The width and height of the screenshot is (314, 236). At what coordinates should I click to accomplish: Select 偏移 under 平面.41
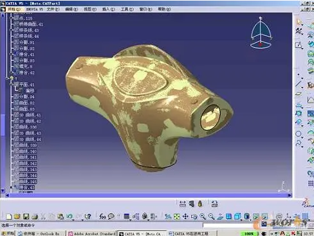pos(30,90)
